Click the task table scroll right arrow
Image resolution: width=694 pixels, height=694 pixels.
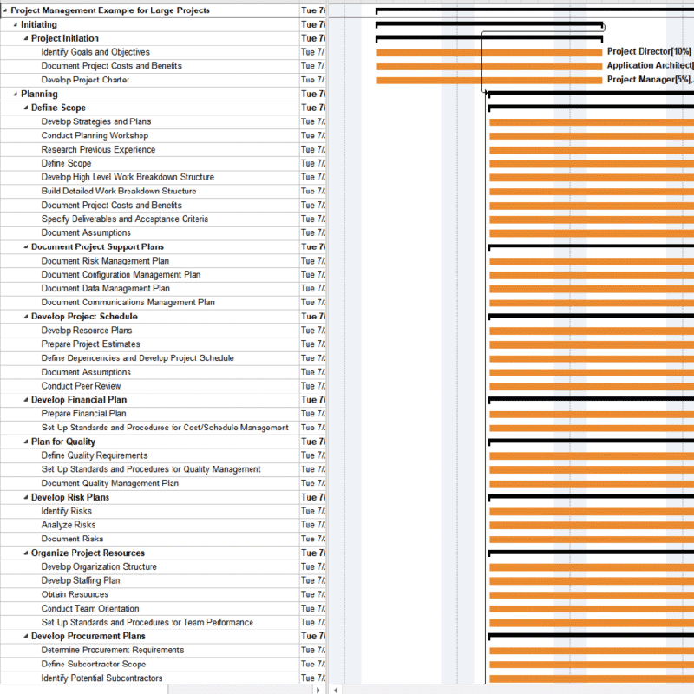(318, 690)
